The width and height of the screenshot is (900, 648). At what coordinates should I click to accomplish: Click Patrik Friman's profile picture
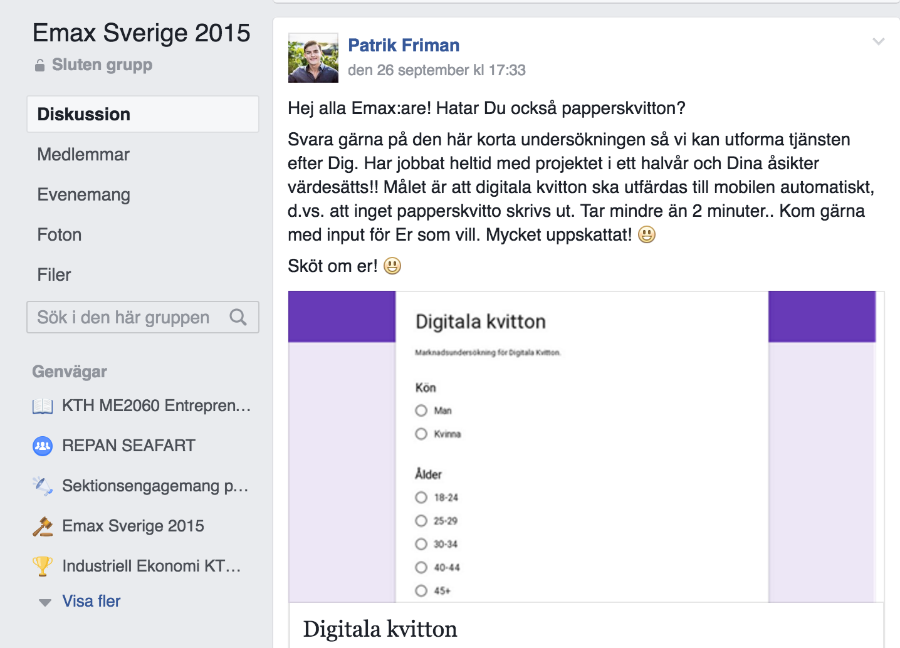coord(313,58)
